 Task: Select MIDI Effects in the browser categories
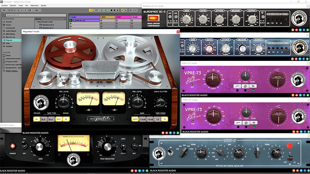pos(10,34)
